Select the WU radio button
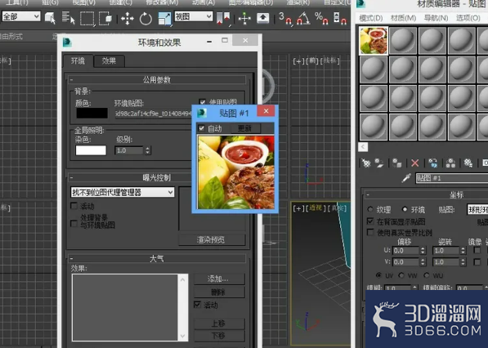The image size is (488, 348). 427,275
